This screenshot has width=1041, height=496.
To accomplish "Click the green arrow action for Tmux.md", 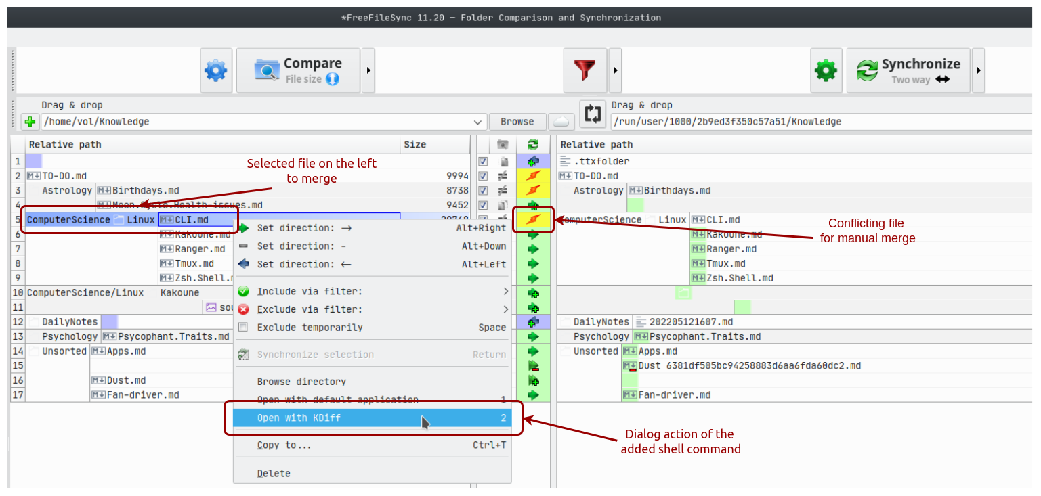I will (533, 264).
